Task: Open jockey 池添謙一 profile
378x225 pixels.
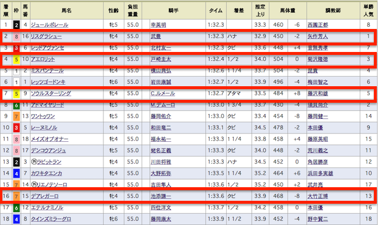Action: coord(161,196)
